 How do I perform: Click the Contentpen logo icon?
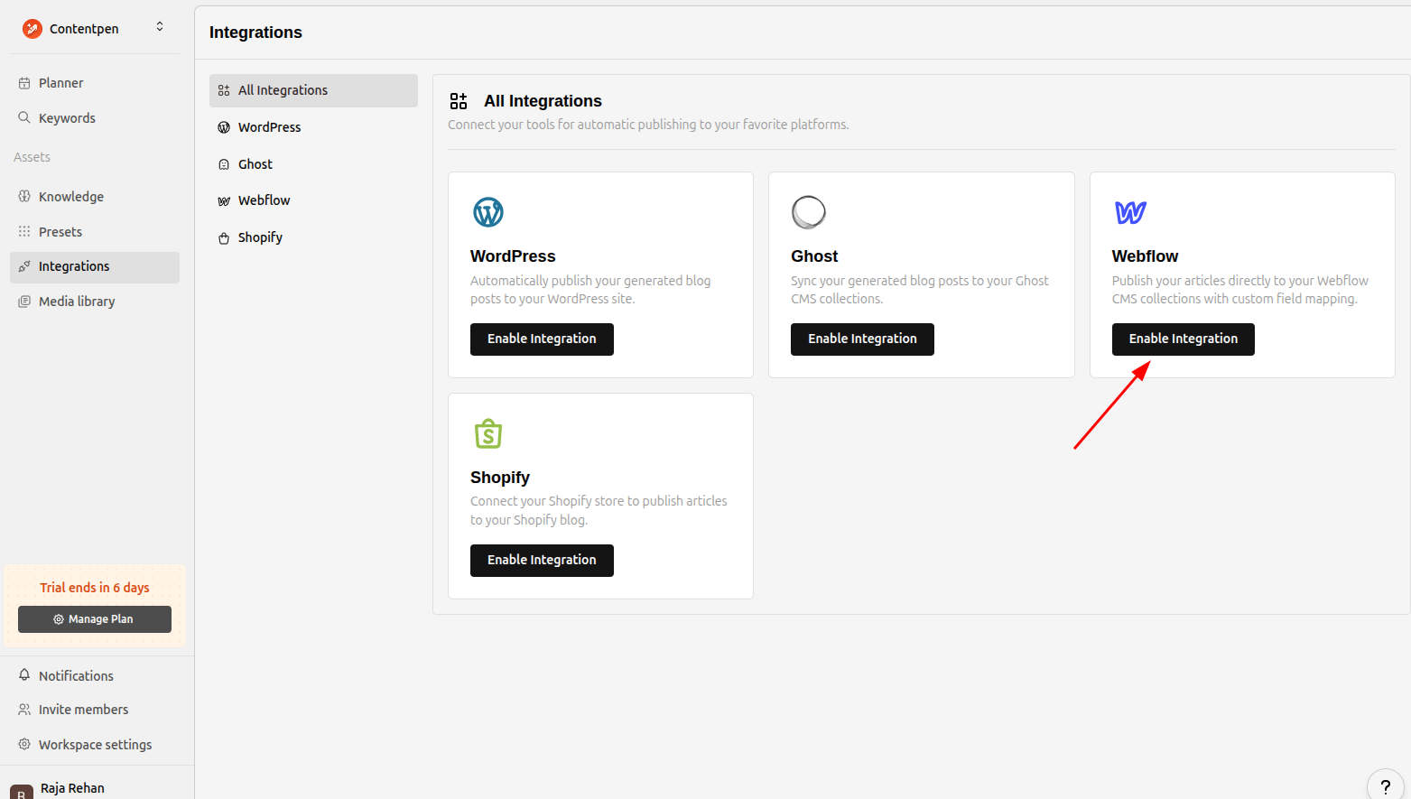pos(32,29)
